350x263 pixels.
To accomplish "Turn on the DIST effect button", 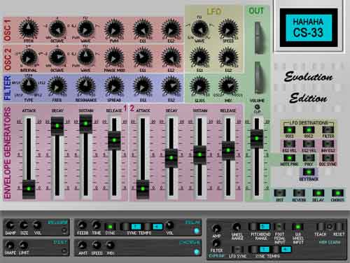I will pos(279,193).
